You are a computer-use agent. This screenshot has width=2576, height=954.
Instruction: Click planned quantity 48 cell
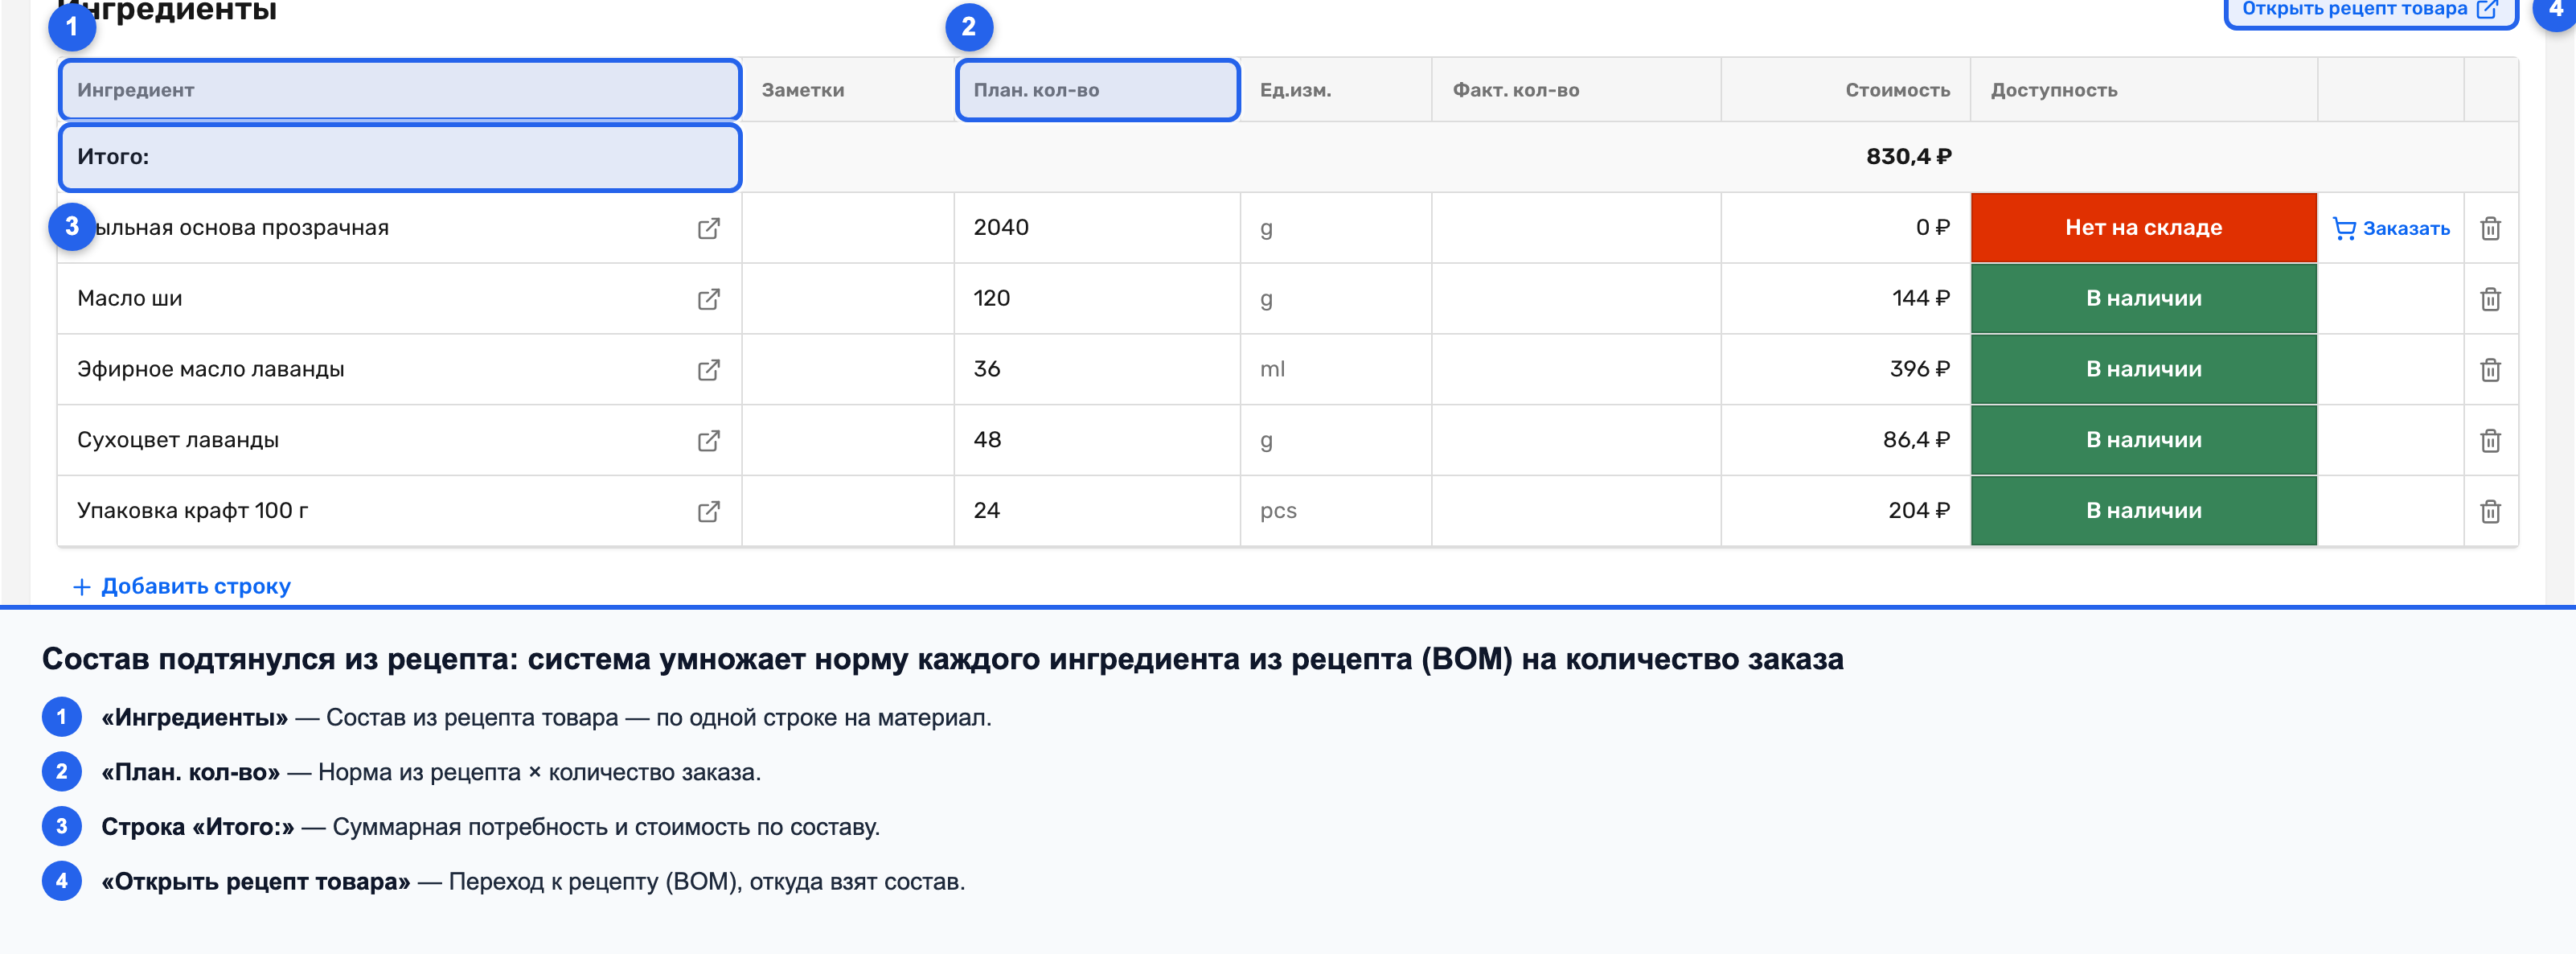1097,440
